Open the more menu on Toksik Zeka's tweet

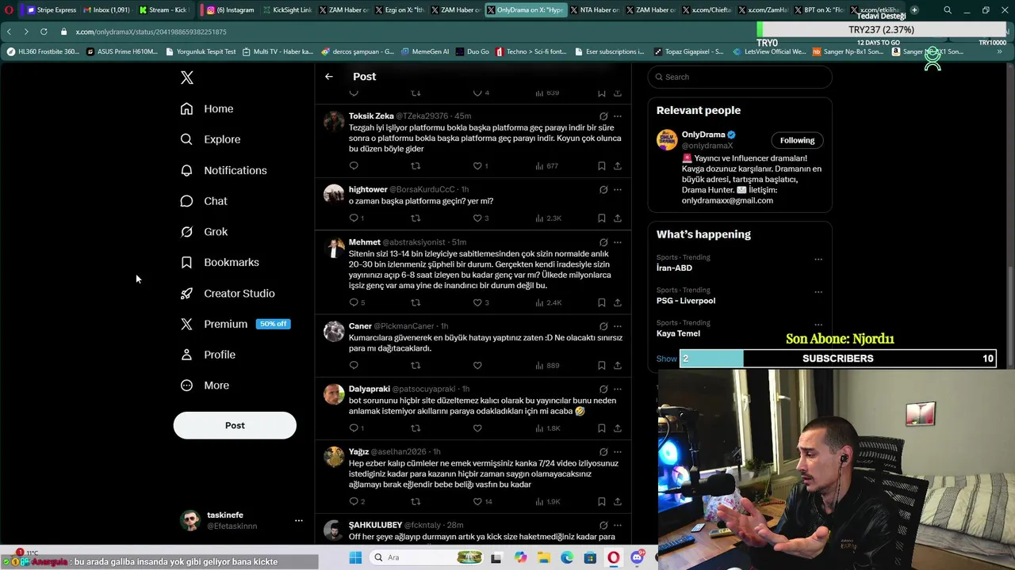pyautogui.click(x=617, y=116)
